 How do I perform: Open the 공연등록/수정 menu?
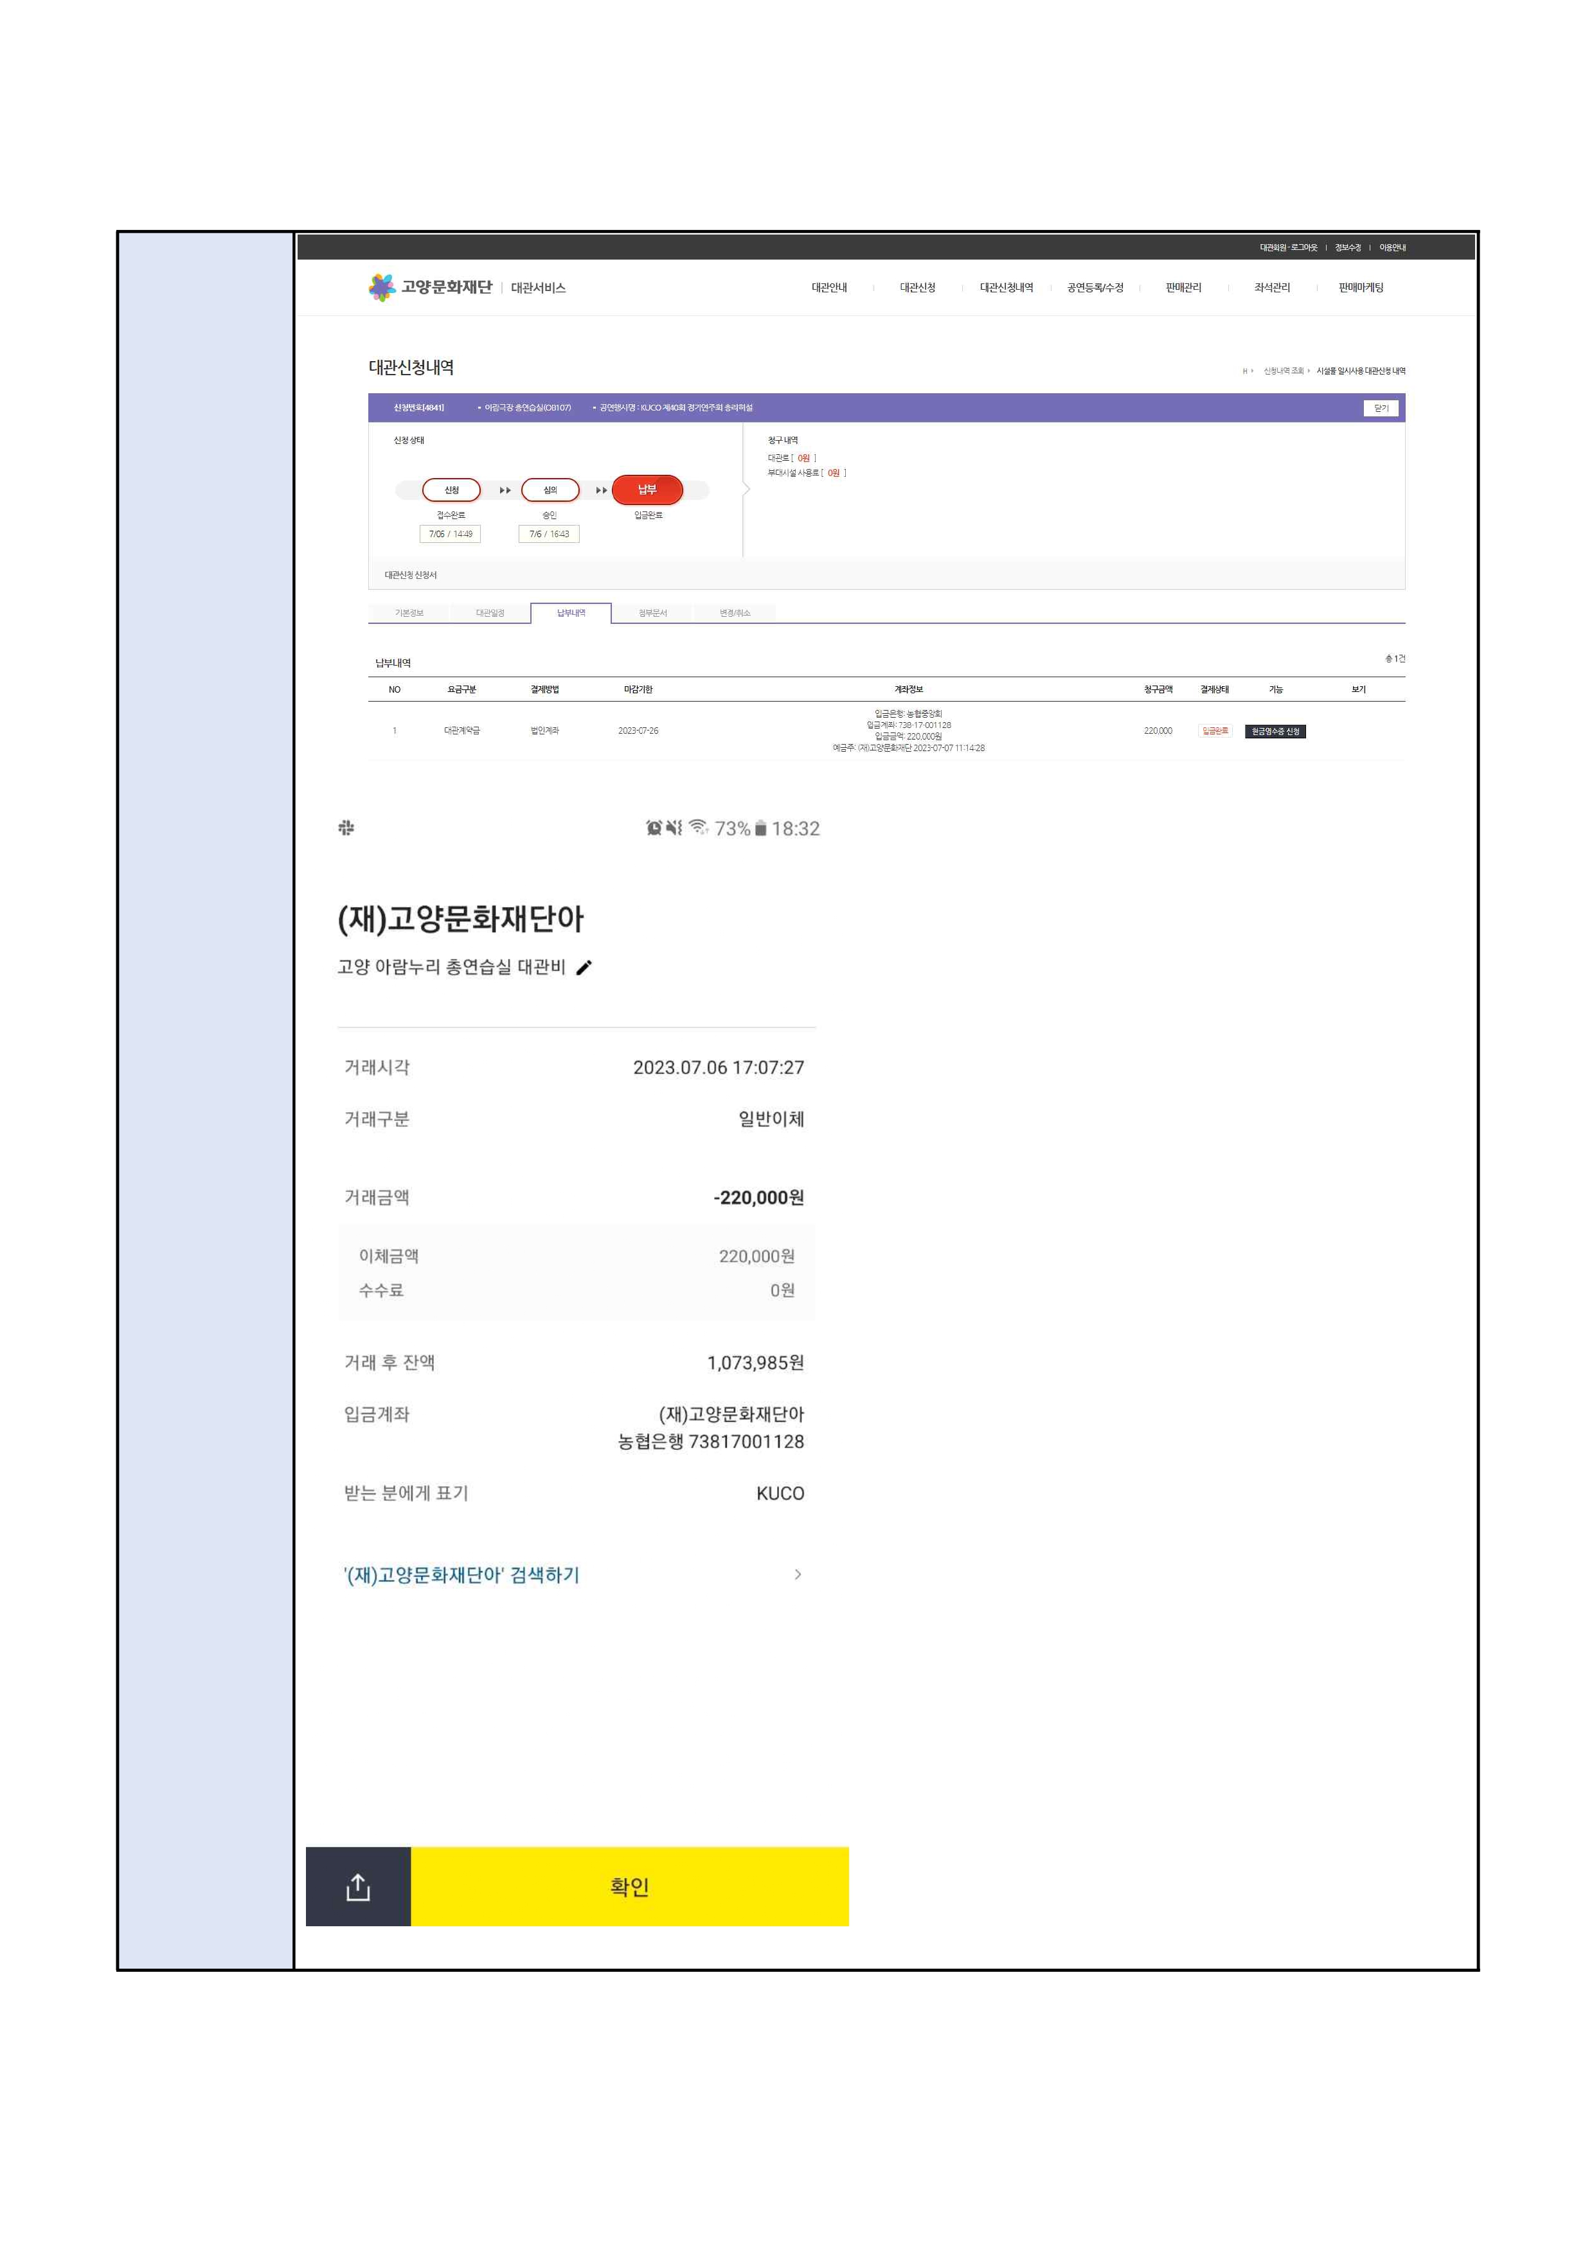[x=1095, y=287]
